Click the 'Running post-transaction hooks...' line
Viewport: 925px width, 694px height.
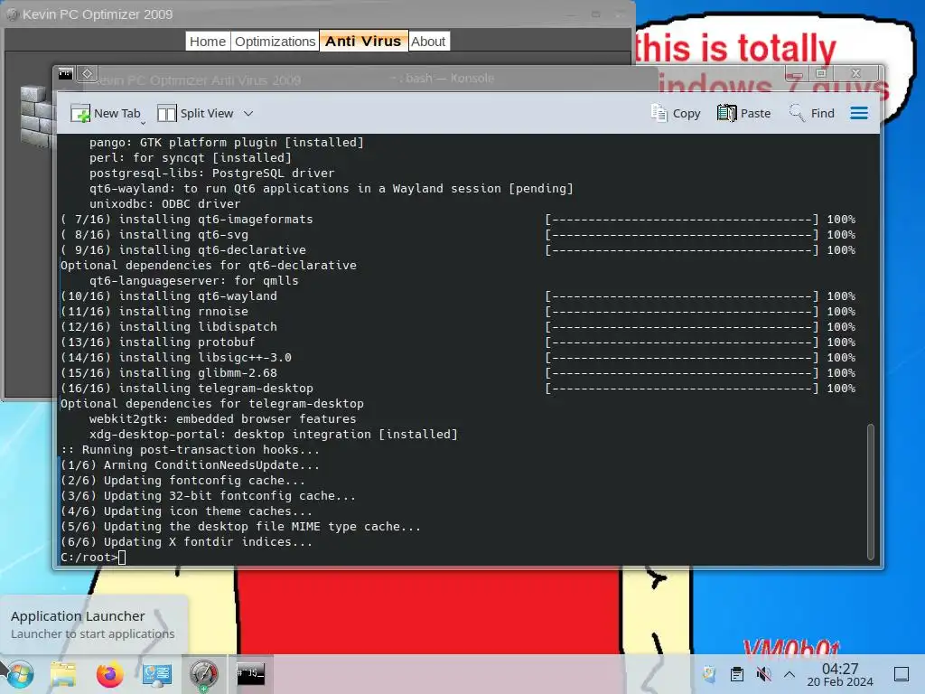190,450
